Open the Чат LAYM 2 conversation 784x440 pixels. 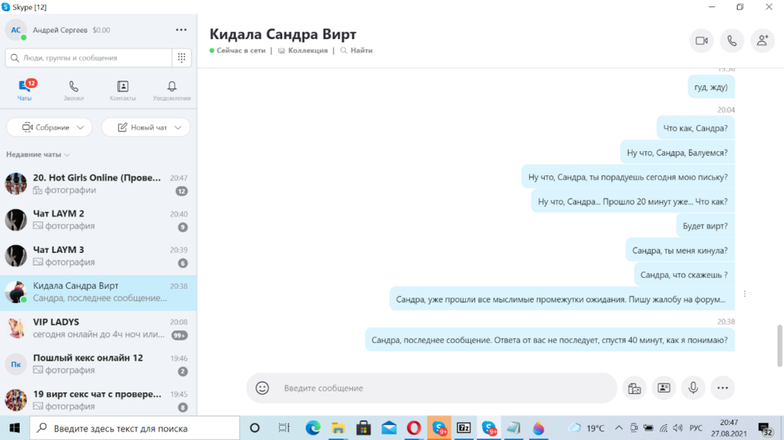tap(98, 220)
